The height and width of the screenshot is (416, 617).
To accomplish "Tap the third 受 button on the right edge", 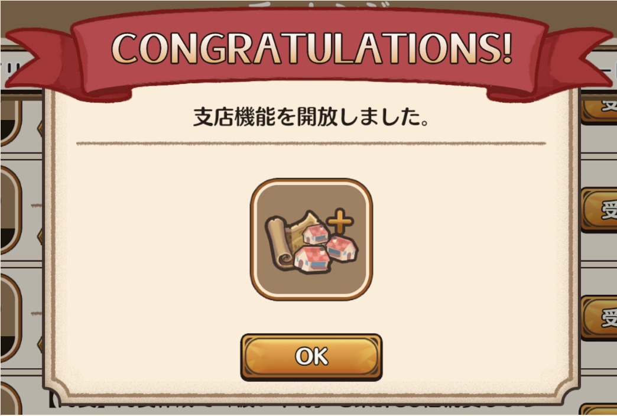I will coord(599,317).
